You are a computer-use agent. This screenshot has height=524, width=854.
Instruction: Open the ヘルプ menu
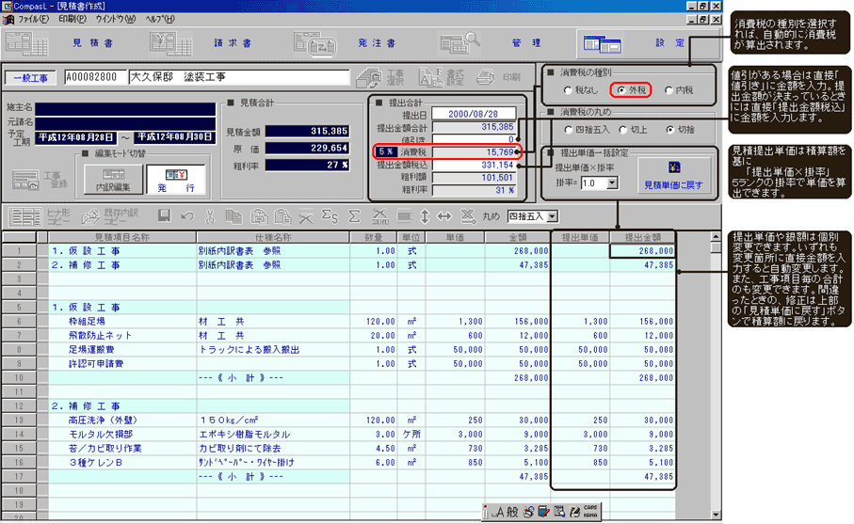point(160,19)
